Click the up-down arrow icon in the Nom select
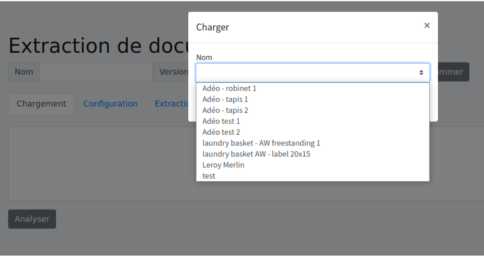The width and height of the screenshot is (484, 256). coord(421,73)
